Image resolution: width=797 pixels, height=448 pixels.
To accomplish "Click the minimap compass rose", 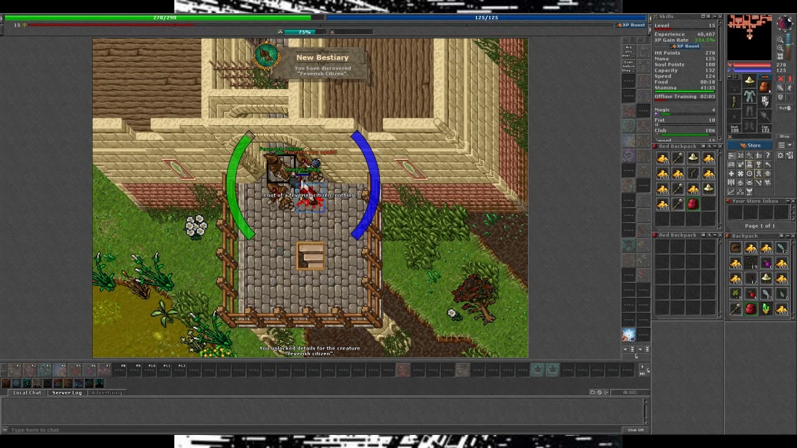I will click(785, 25).
